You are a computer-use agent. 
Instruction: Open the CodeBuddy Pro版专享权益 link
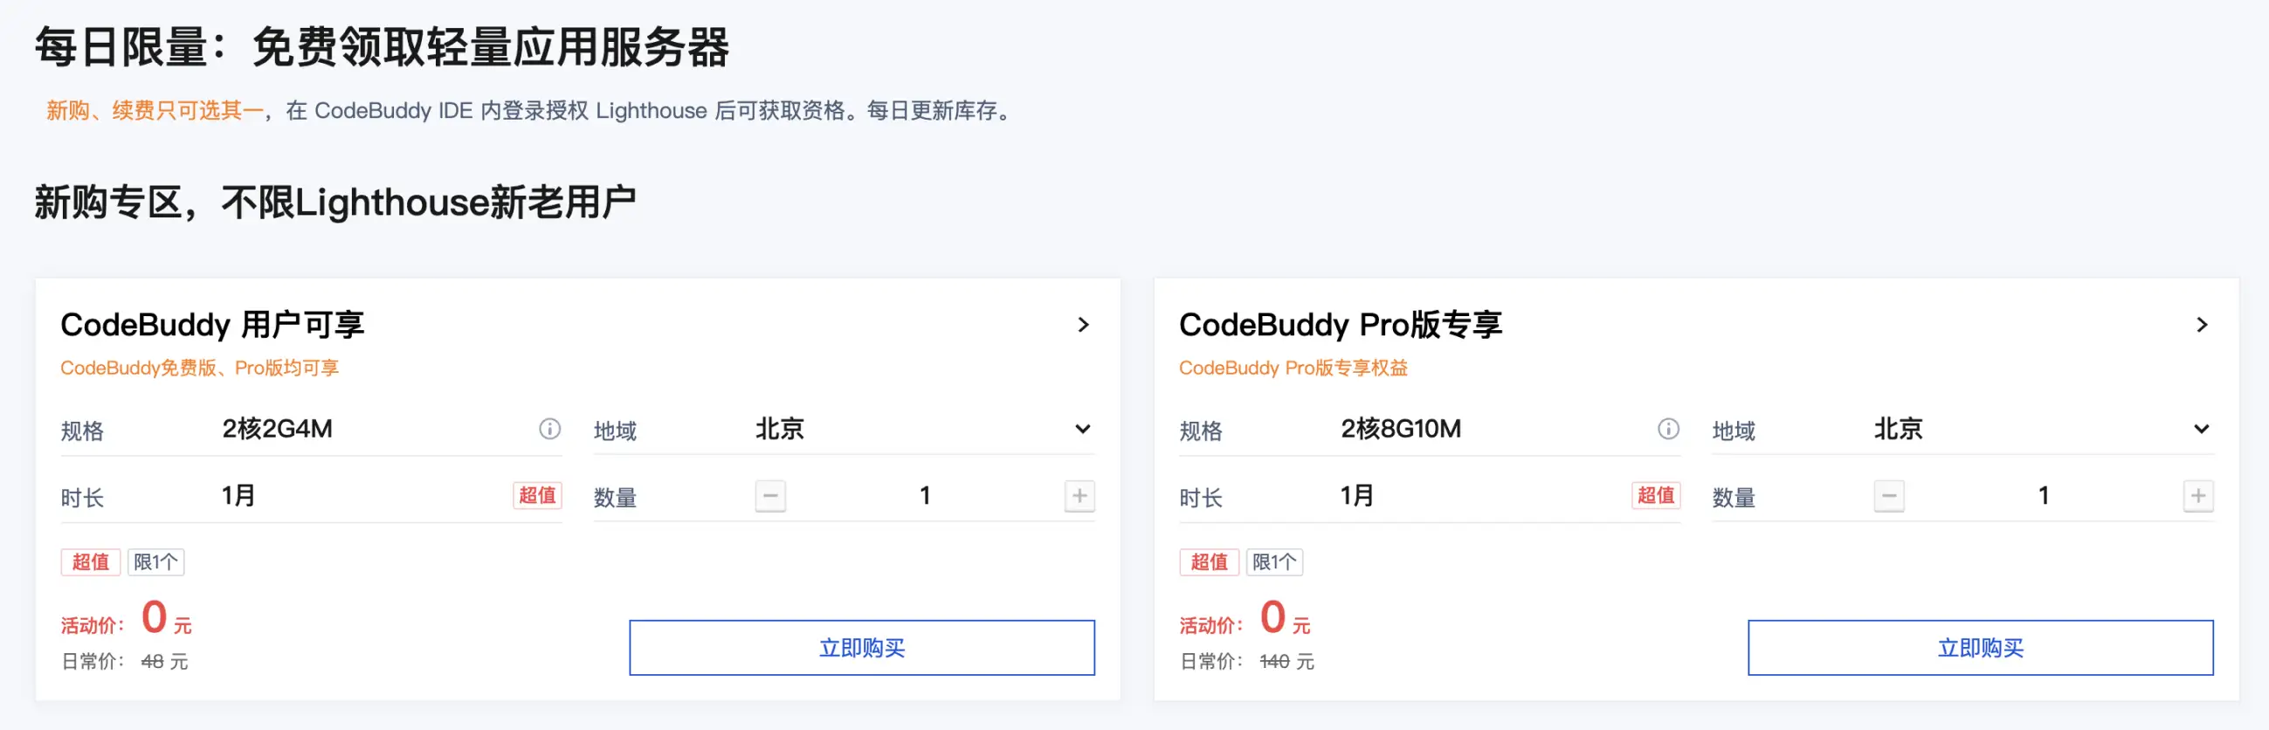click(1293, 368)
